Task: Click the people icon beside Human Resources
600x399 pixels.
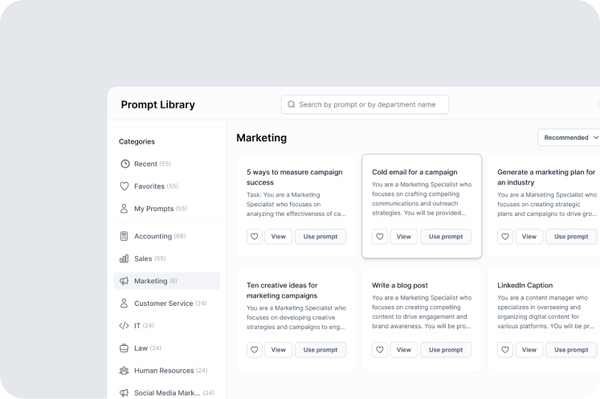Action: [124, 371]
